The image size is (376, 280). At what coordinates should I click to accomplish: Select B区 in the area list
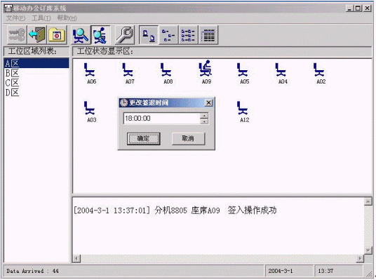tap(12, 73)
